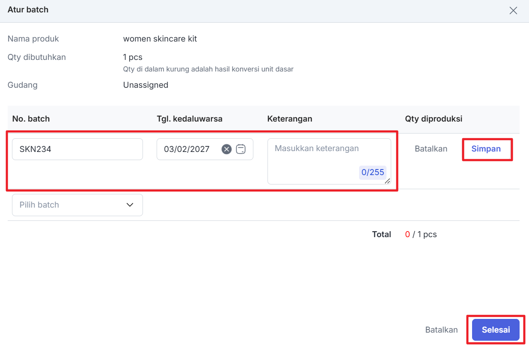Expand the Pilih batch dropdown
Viewport: 529px width, 345px height.
pos(77,205)
